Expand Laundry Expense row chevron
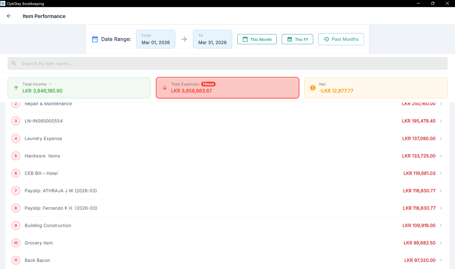Image resolution: width=455 pixels, height=269 pixels. tap(441, 138)
